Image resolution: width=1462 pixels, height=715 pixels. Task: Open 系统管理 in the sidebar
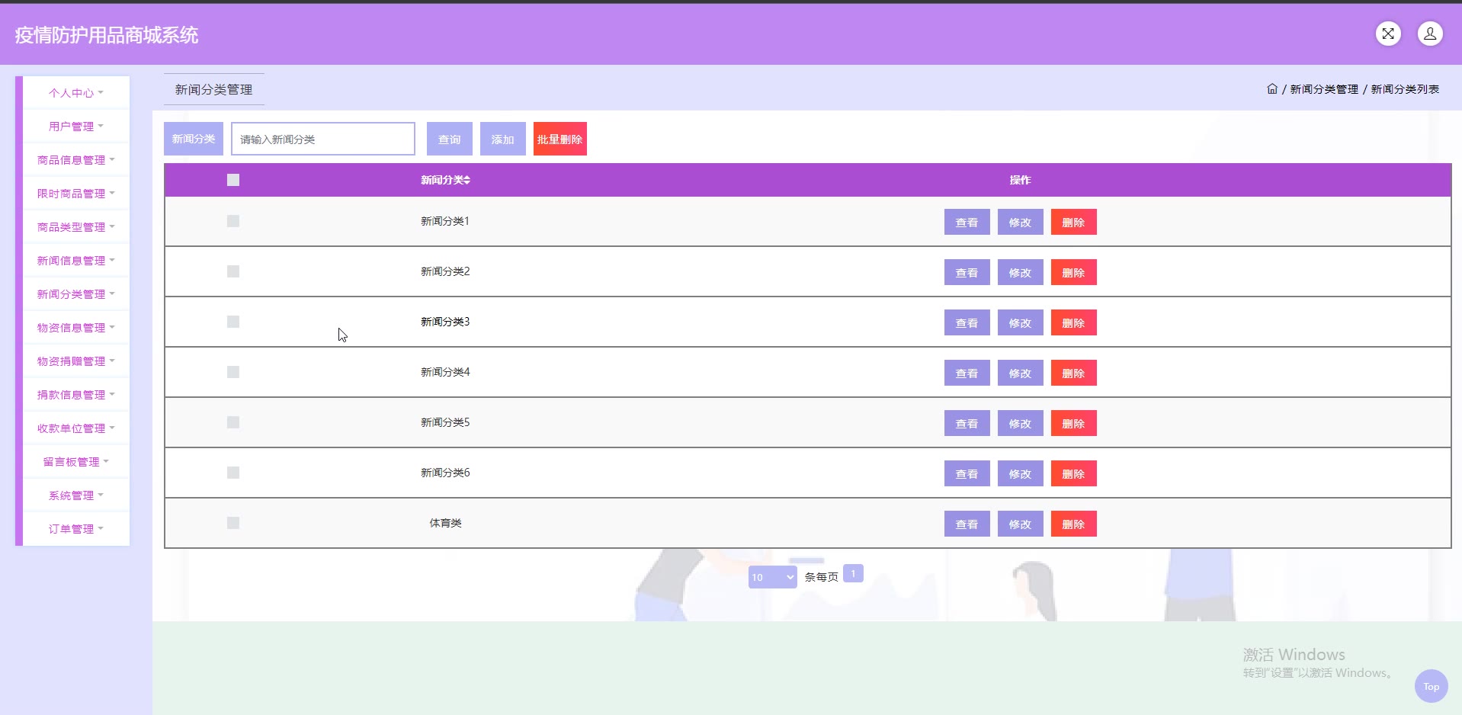click(76, 495)
